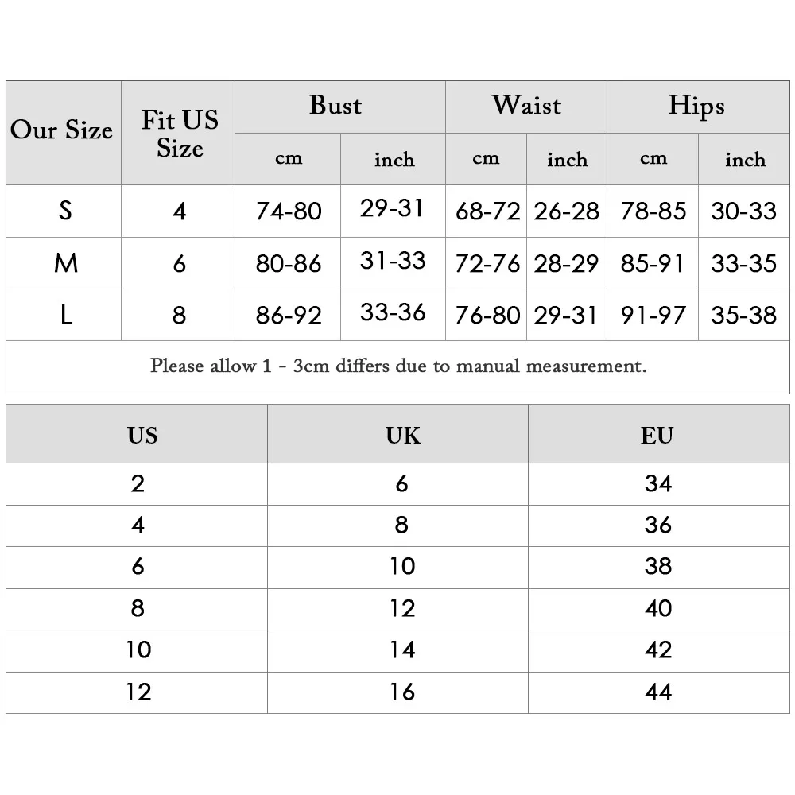Click the Hips column header
This screenshot has width=795, height=795.
696,106
